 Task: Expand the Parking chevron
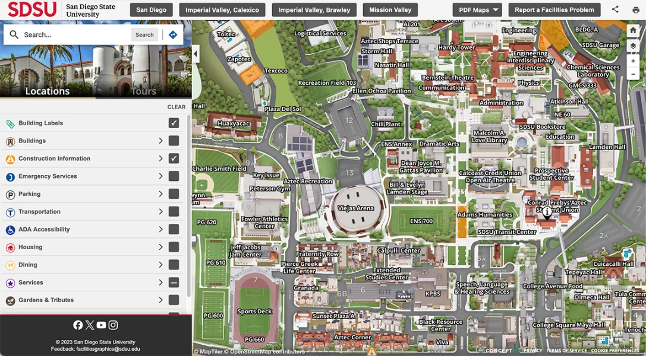(160, 193)
